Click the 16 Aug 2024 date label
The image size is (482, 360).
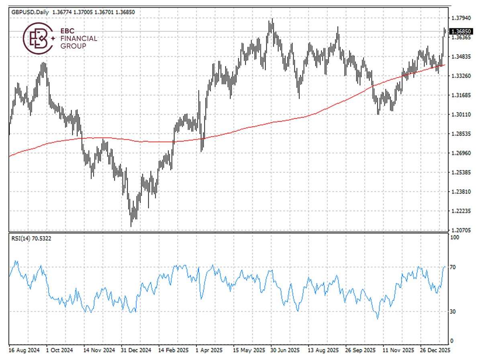coord(23,350)
